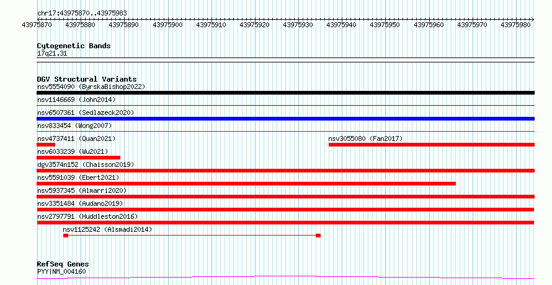This screenshot has height=285, width=552.
Task: Click ruler position 43975940
Action: (342, 25)
